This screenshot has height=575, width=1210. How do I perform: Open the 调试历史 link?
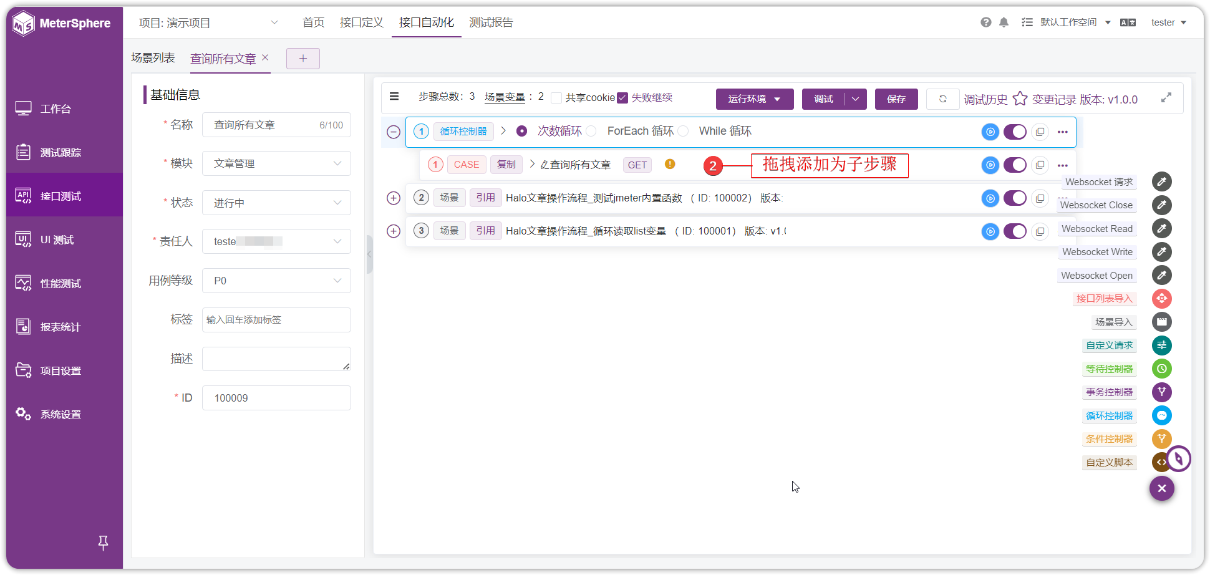[985, 99]
